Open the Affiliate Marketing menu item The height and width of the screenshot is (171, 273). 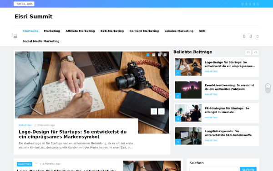pyautogui.click(x=80, y=31)
